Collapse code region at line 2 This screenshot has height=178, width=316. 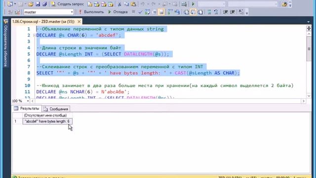coord(35,35)
